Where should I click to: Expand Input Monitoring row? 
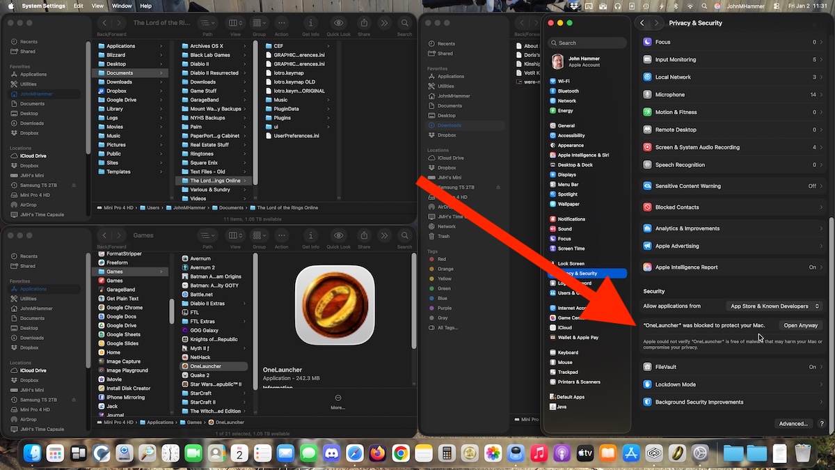point(733,60)
